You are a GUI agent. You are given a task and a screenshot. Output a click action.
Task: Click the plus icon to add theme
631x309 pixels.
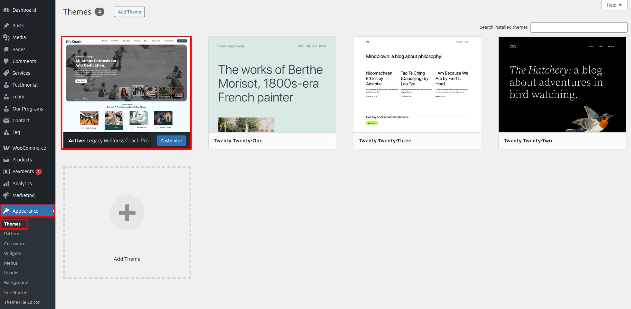tap(127, 212)
